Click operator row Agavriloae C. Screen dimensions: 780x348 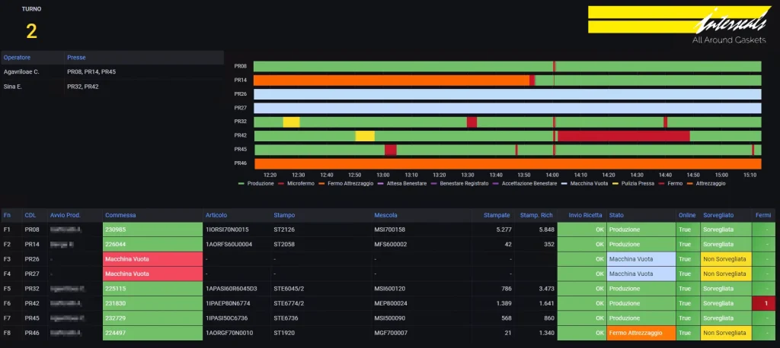click(113, 72)
